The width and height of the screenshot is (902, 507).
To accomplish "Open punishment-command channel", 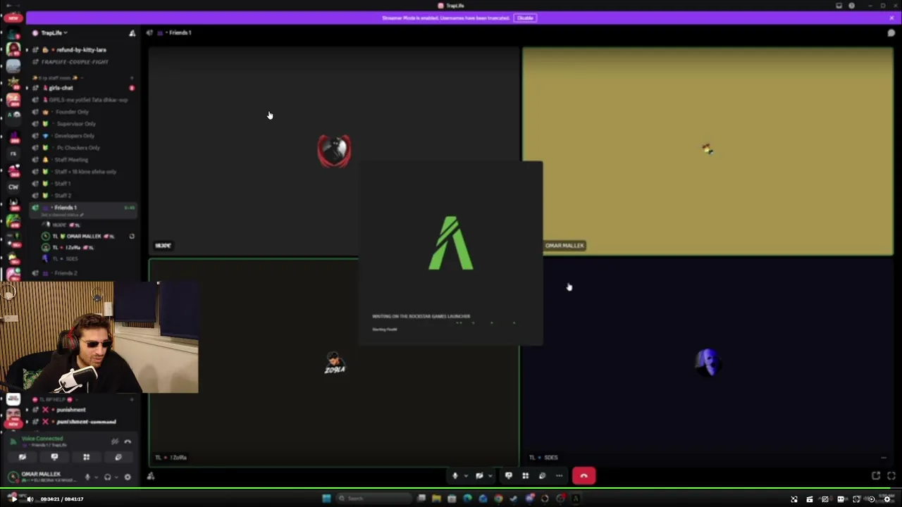I will (86, 422).
